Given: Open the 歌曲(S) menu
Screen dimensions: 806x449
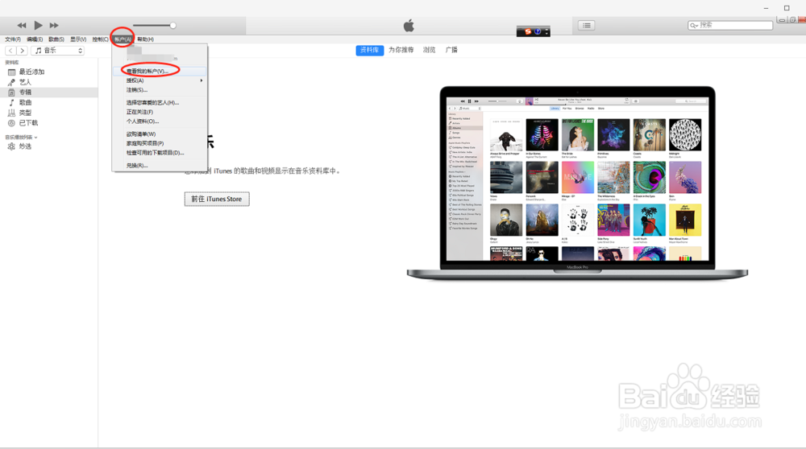Looking at the screenshot, I should pos(56,39).
